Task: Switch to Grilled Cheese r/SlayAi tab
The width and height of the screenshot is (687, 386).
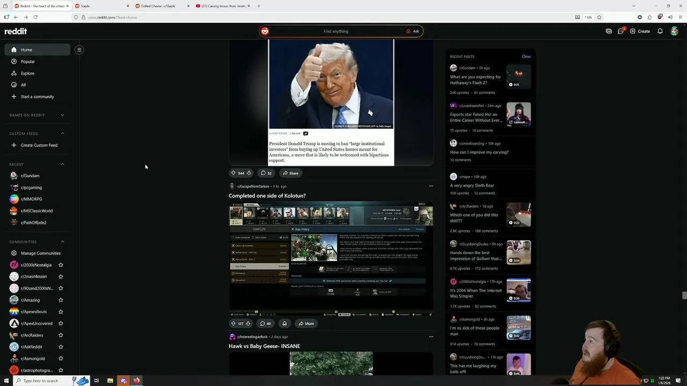Action: coord(162,6)
